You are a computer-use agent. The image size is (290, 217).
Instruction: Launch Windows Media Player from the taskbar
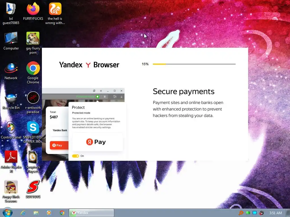tap(49, 213)
